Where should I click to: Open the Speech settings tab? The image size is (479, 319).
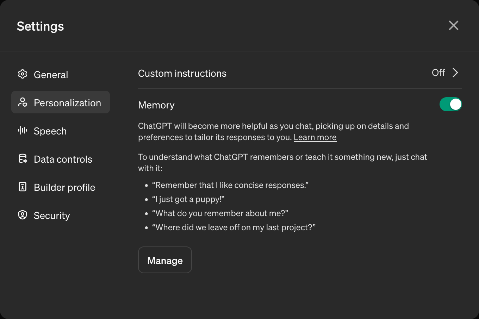click(50, 131)
